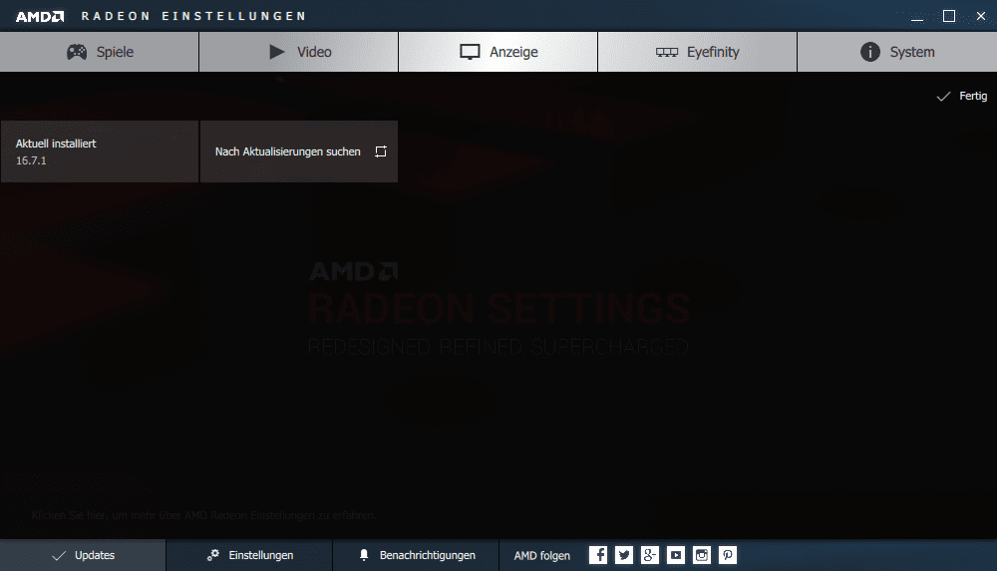
Task: Open AMD's Facebook page icon
Action: (x=598, y=555)
